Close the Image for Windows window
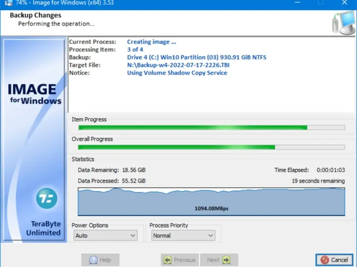This screenshot has width=357, height=267. tap(344, 3)
